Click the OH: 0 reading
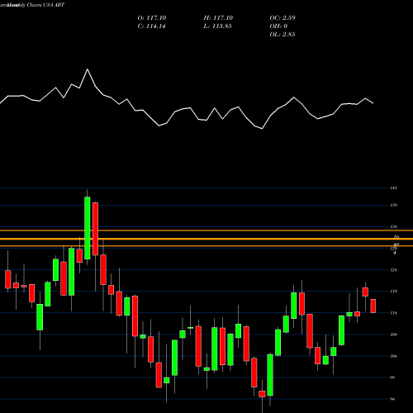The image size is (413, 413). tap(278, 26)
